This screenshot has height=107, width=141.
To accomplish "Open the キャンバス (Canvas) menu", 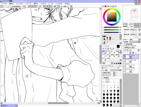I will pos(19,4).
